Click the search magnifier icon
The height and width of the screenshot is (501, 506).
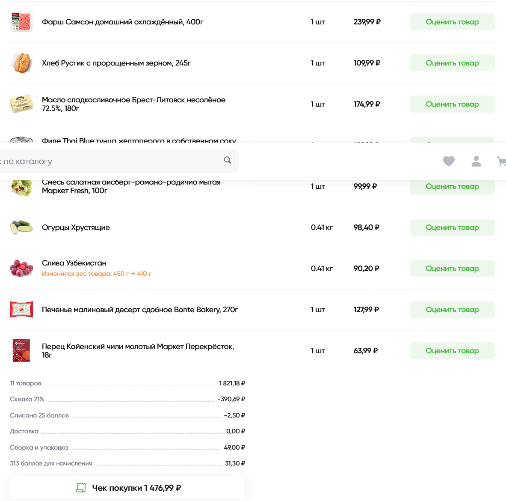pos(228,160)
